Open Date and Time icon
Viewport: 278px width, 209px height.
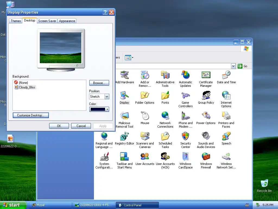tap(226, 75)
